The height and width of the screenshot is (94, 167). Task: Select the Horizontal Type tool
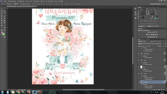[x=4, y=25]
